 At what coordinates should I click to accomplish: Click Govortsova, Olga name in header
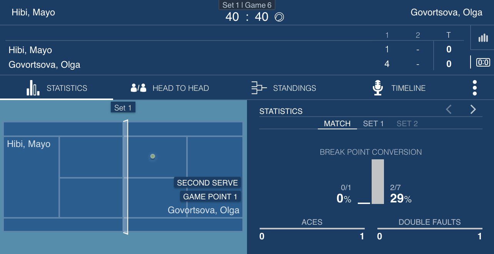click(x=446, y=12)
